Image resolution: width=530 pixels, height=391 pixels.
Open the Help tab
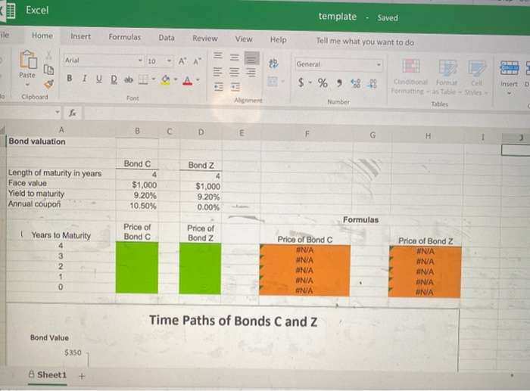[278, 40]
